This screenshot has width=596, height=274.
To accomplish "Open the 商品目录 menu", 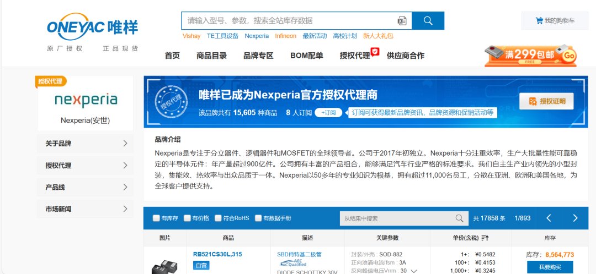I will 212,56.
